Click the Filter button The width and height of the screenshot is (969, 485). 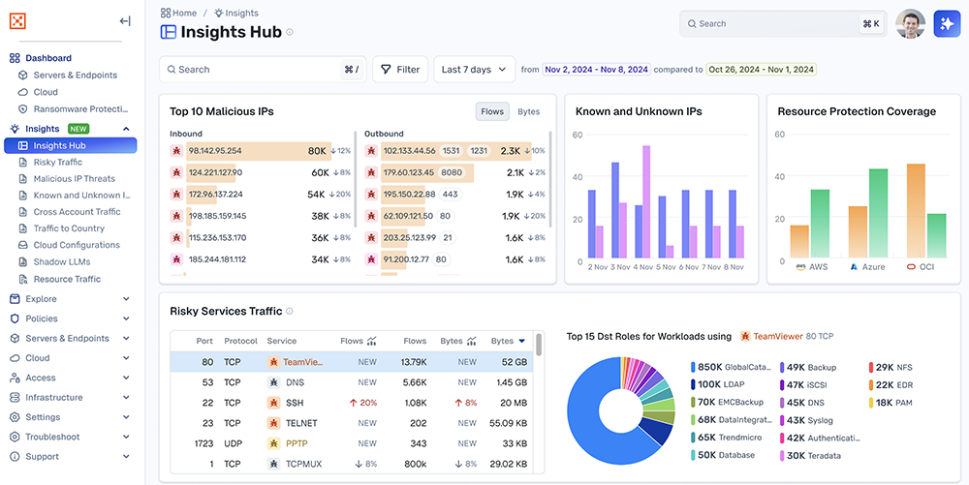[x=399, y=70]
